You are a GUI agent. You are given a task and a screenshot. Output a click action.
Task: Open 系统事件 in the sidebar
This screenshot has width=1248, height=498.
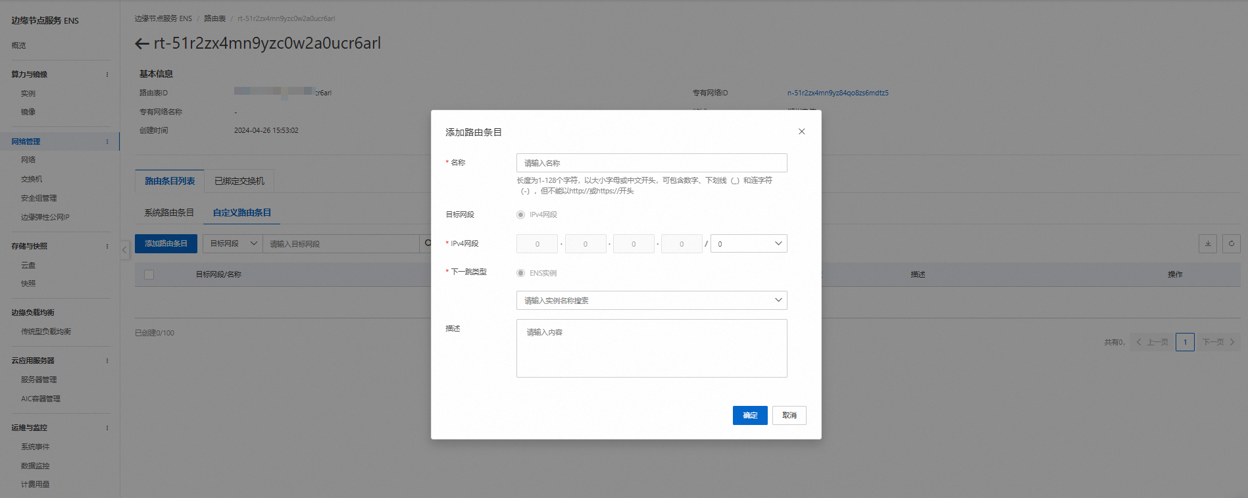click(36, 447)
